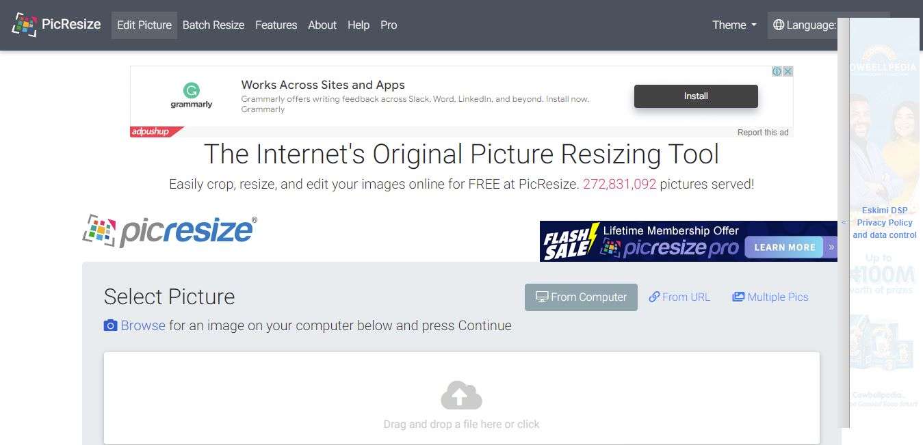Open the Theme dropdown
The height and width of the screenshot is (445, 923).
point(733,25)
